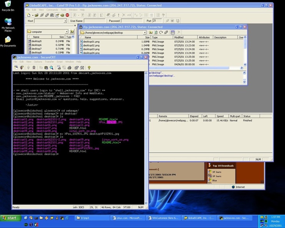This screenshot has width=285, height=228.
Task: Open Session Options icon in SecureCRT toolbar
Action: [x=76, y=68]
